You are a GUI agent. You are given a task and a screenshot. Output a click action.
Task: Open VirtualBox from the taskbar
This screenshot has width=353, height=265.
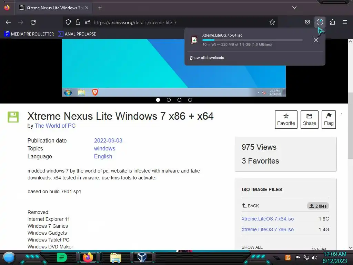pyautogui.click(x=142, y=257)
